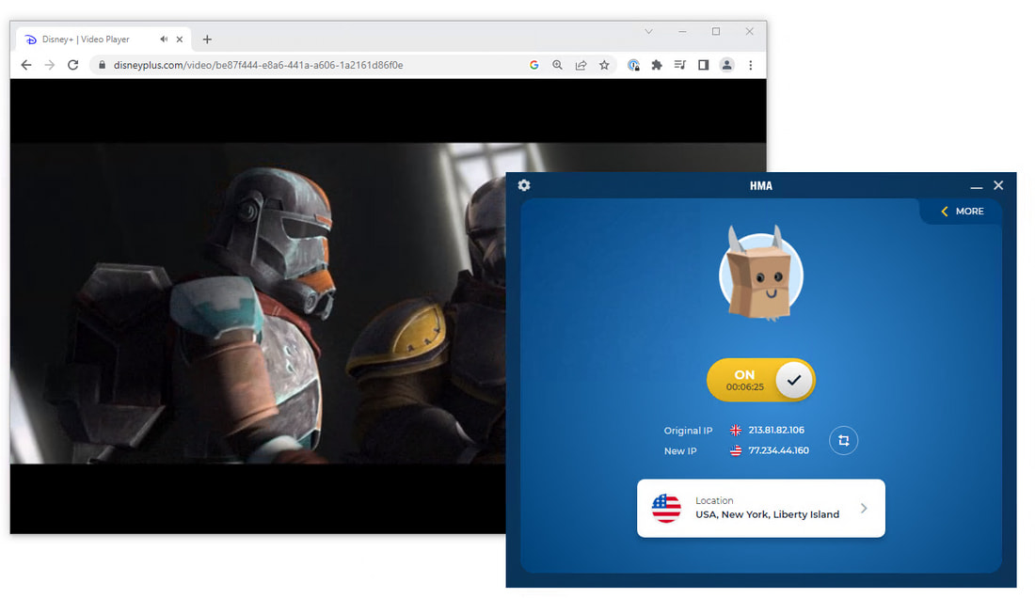The width and height of the screenshot is (1035, 598).
Task: Click the US flag next to New IP
Action: (736, 451)
